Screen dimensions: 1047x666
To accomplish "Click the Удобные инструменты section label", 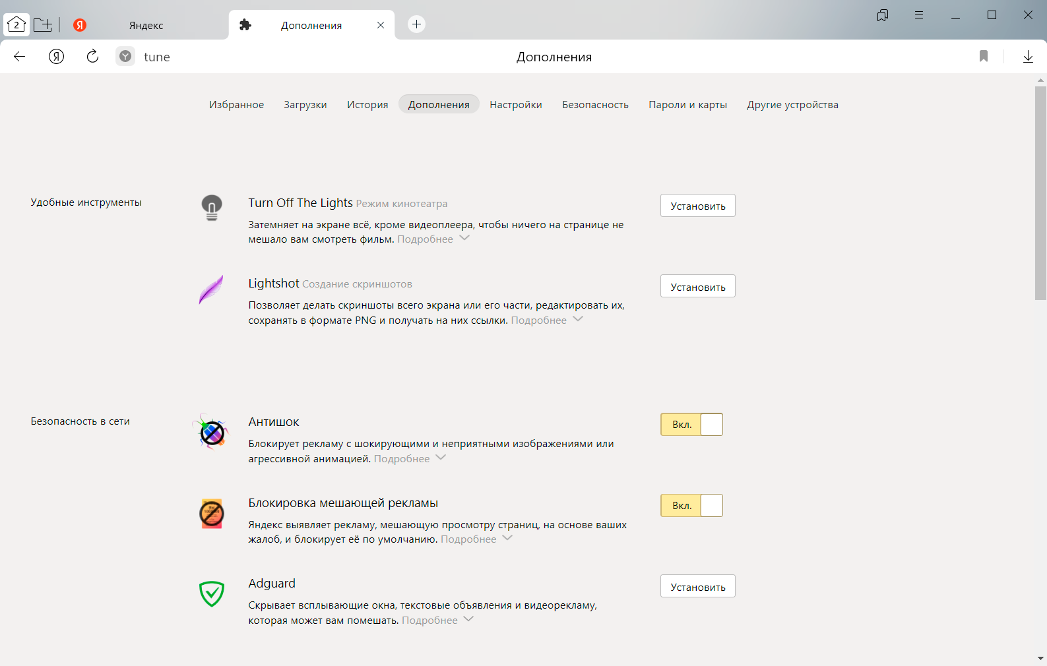I will (x=86, y=202).
